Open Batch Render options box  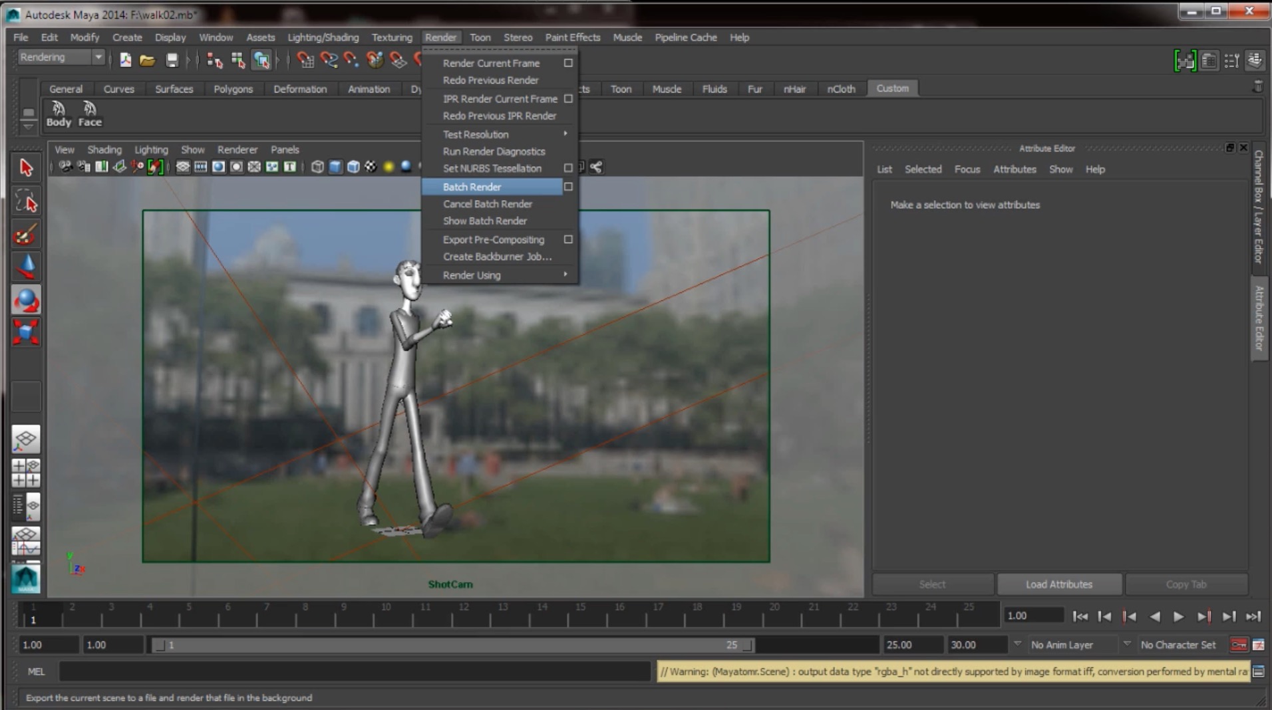[x=568, y=187]
